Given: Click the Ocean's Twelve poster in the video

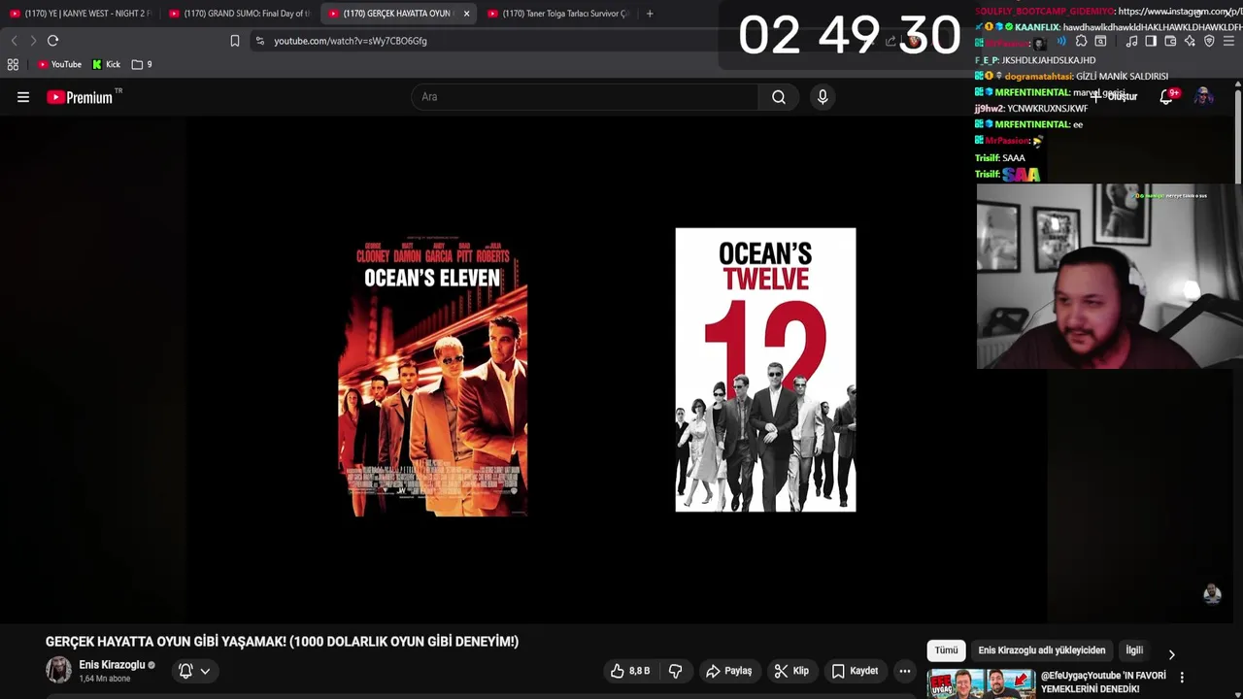Looking at the screenshot, I should coord(765,370).
